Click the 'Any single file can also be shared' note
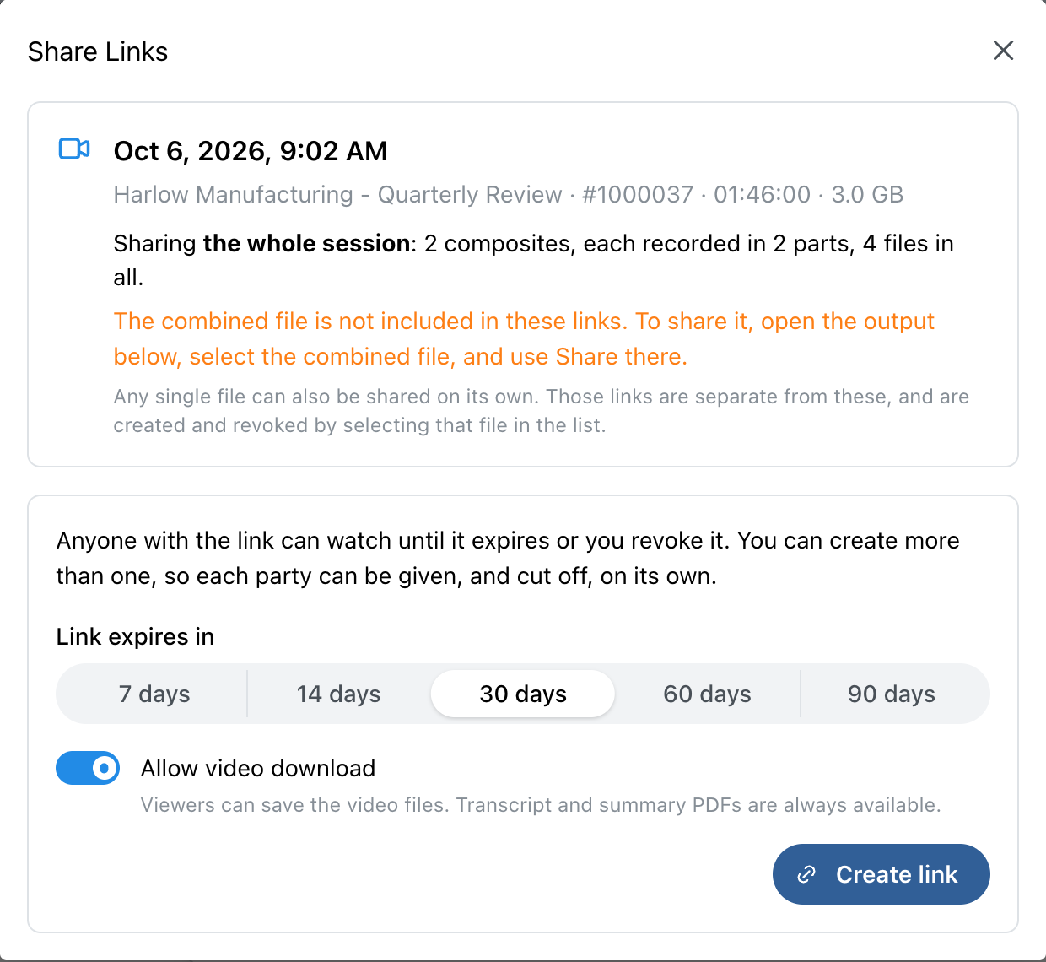Image resolution: width=1046 pixels, height=962 pixels. (x=541, y=411)
